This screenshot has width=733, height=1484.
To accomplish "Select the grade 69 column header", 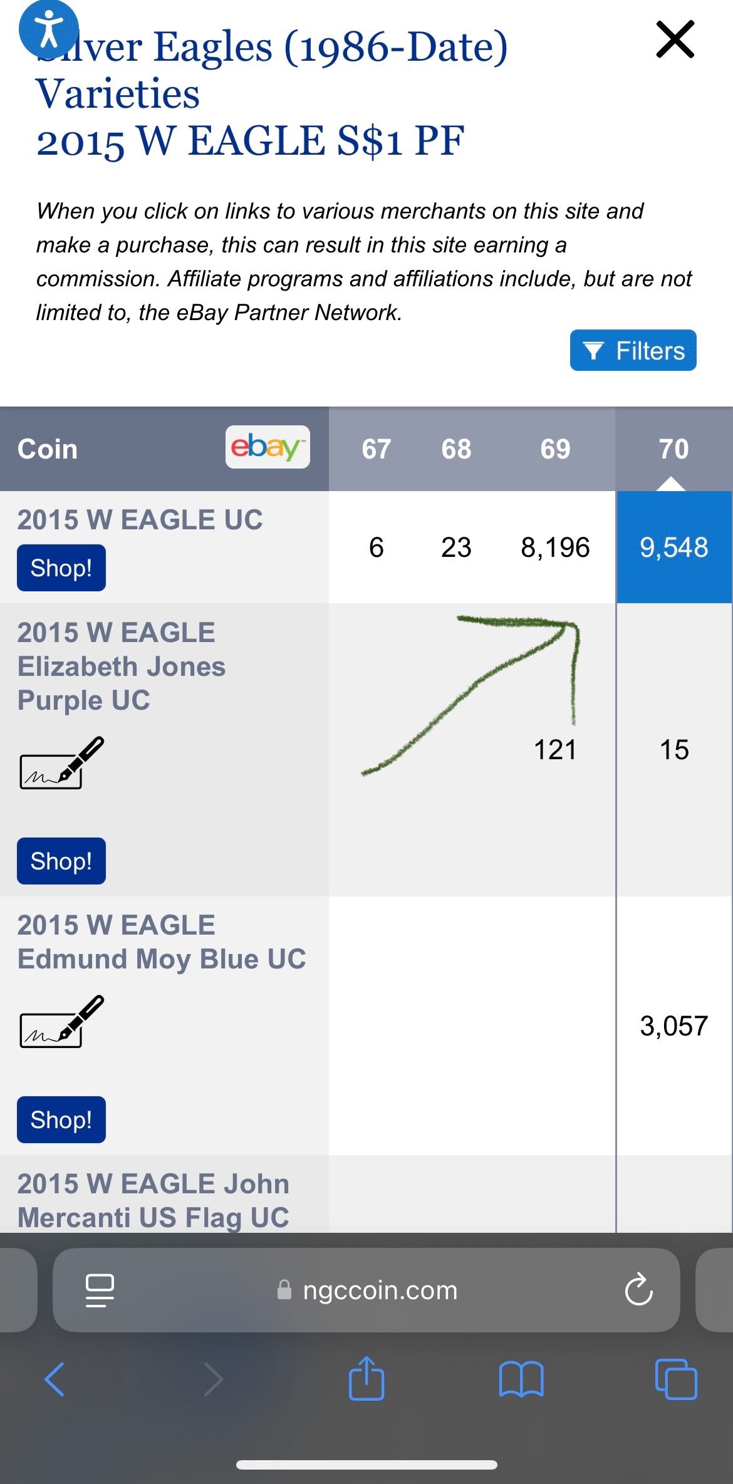I will [555, 449].
